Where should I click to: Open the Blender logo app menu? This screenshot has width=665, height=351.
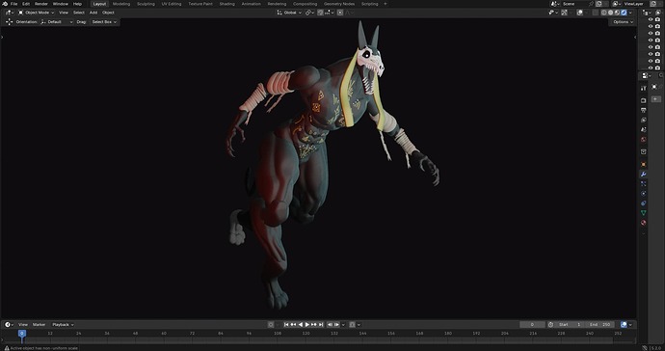point(5,4)
